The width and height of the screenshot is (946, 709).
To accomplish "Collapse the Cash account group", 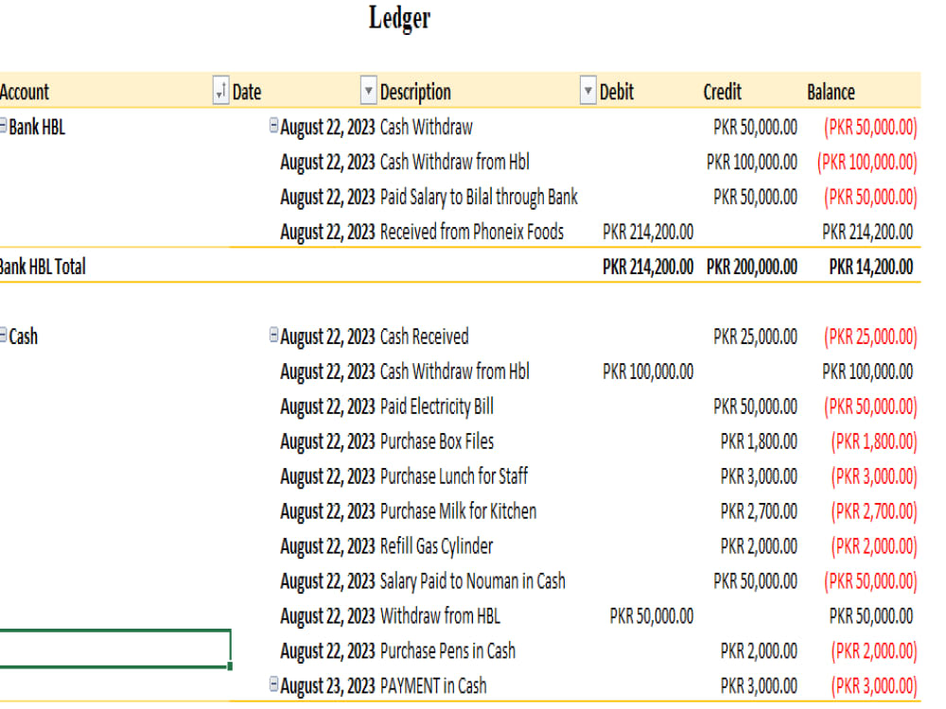I will click(x=4, y=337).
